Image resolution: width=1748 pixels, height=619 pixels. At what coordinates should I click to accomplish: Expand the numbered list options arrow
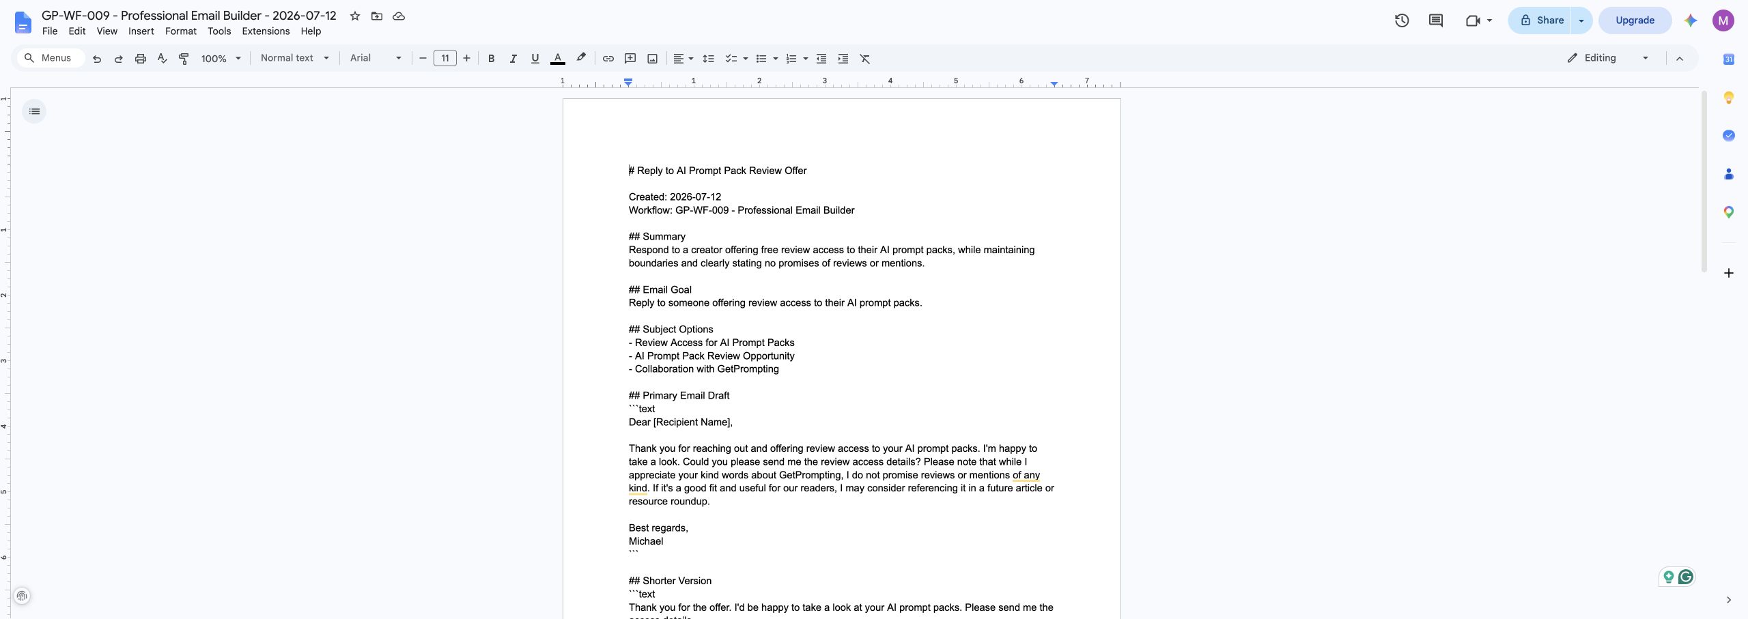806,59
